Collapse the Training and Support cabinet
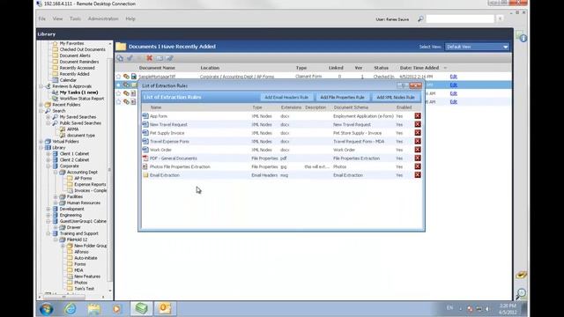The image size is (564, 317). click(48, 233)
